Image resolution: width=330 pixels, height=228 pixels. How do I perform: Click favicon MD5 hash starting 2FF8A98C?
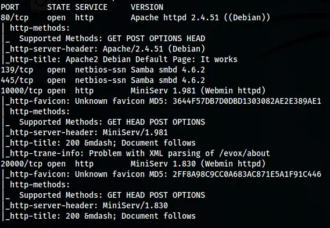[x=247, y=175]
